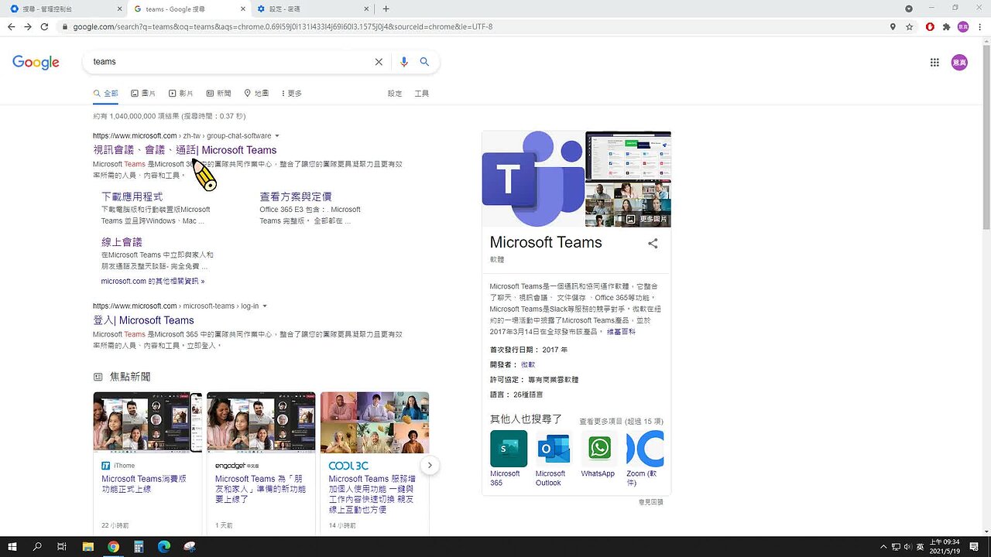991x557 pixels.
Task: Click the browser address bar URL
Action: (x=283, y=26)
